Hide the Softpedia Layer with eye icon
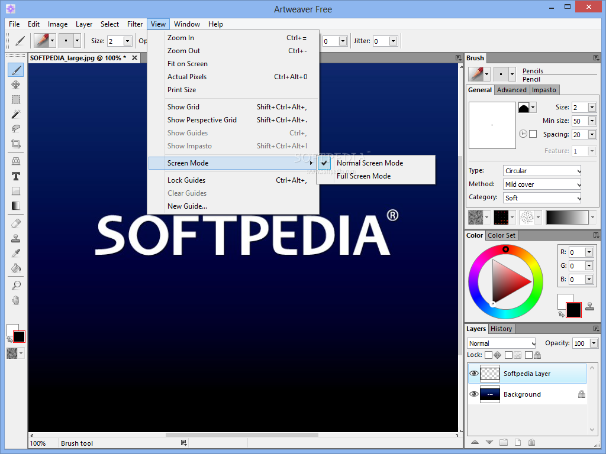Screen dimensions: 606x454 [474, 374]
